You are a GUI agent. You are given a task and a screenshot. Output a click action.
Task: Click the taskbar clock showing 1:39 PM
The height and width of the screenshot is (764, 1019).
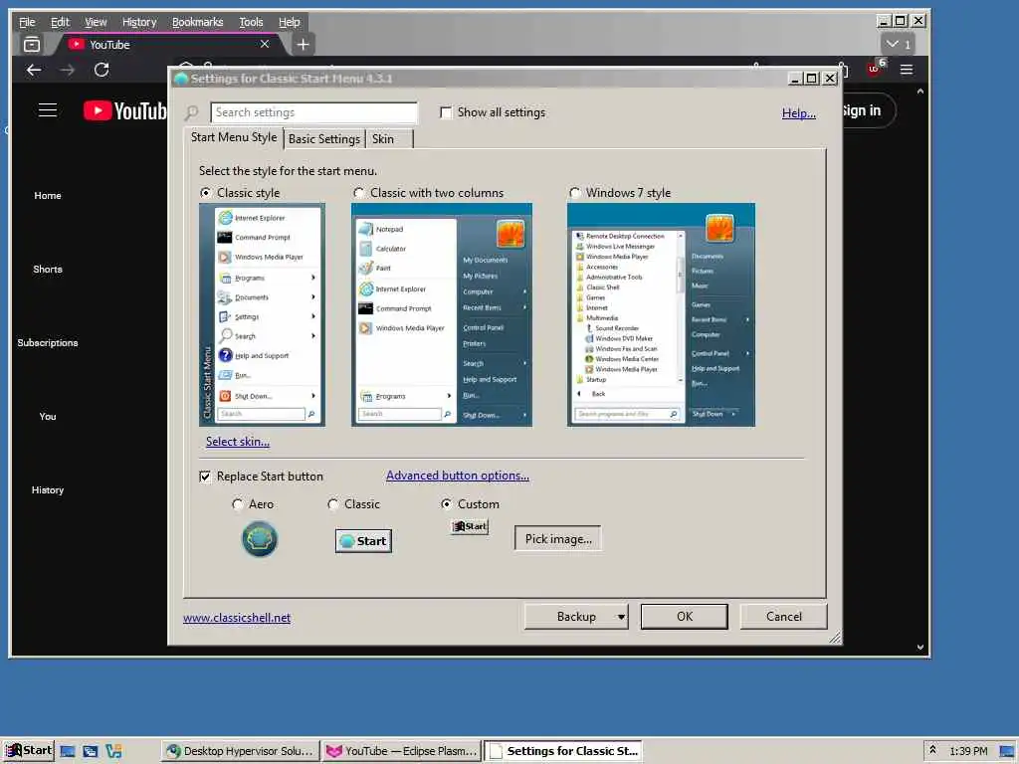[x=968, y=751]
